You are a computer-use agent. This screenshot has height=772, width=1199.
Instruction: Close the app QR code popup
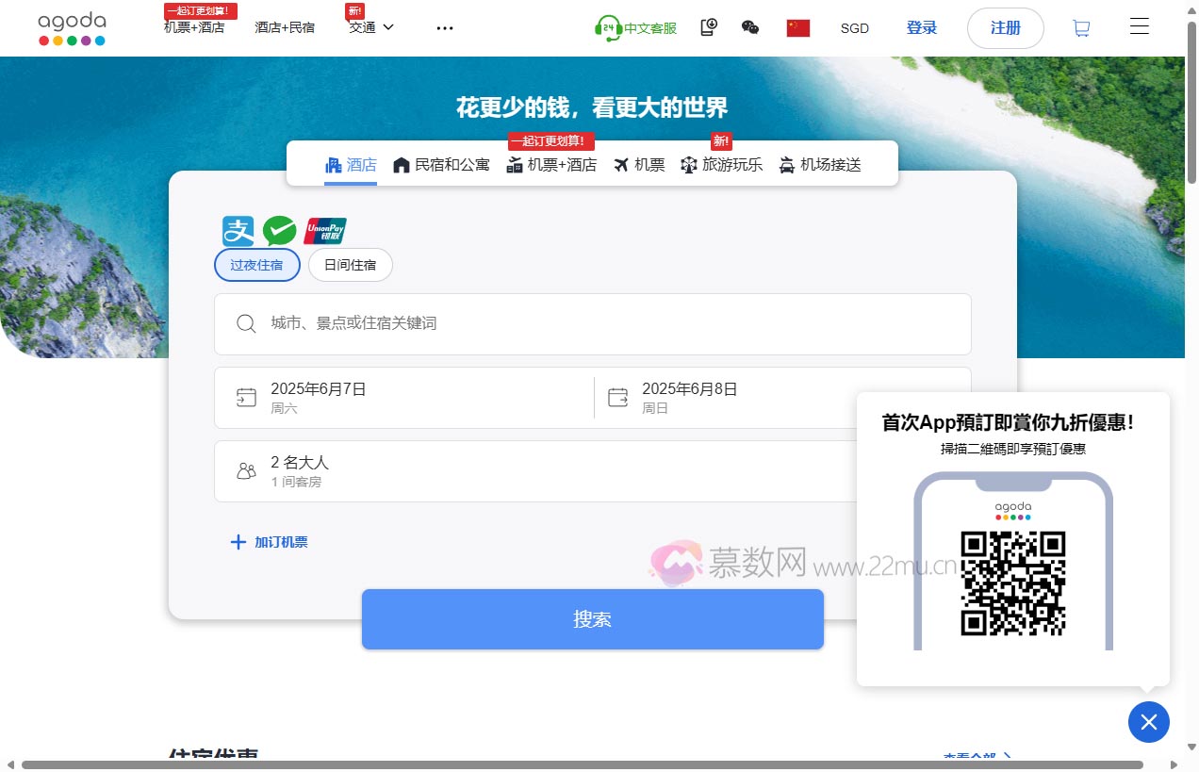pos(1148,722)
